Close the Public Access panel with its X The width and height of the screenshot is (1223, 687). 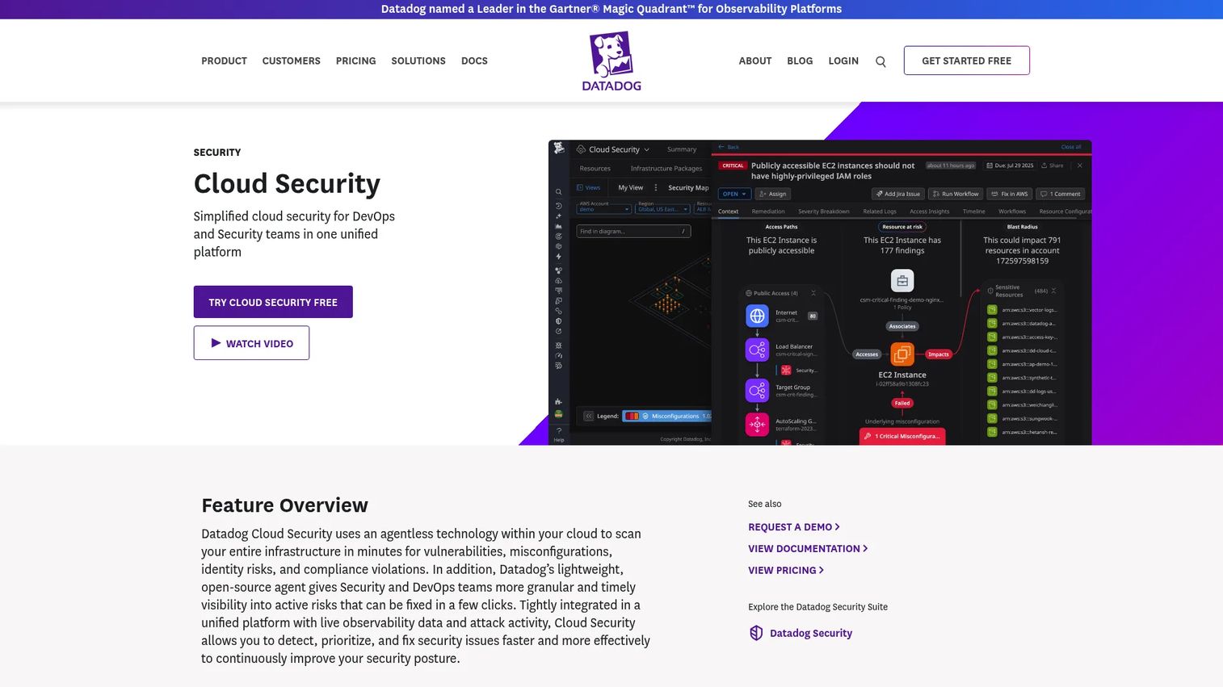pos(813,293)
